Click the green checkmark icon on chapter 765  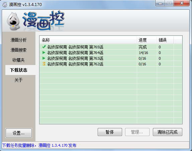[44, 47]
